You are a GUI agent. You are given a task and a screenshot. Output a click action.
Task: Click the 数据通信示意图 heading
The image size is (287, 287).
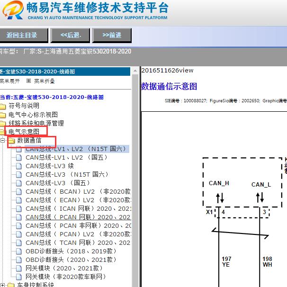coord(169,86)
